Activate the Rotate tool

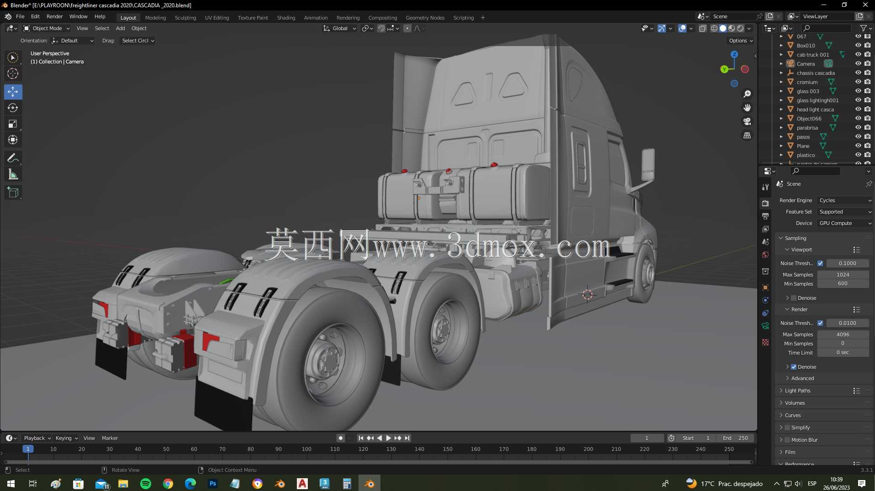13,108
